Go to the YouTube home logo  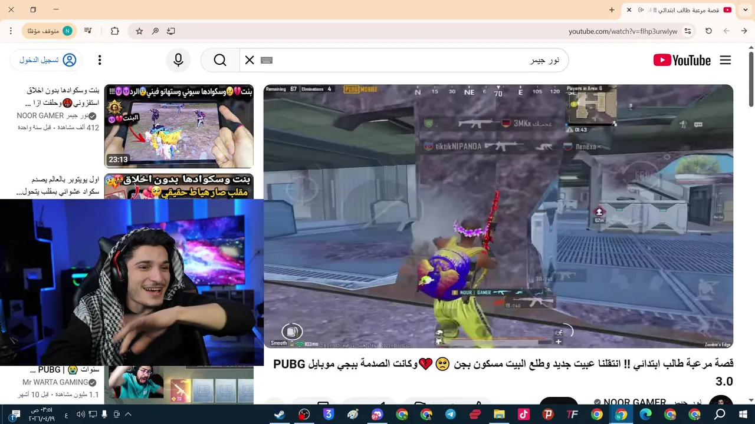click(x=682, y=60)
